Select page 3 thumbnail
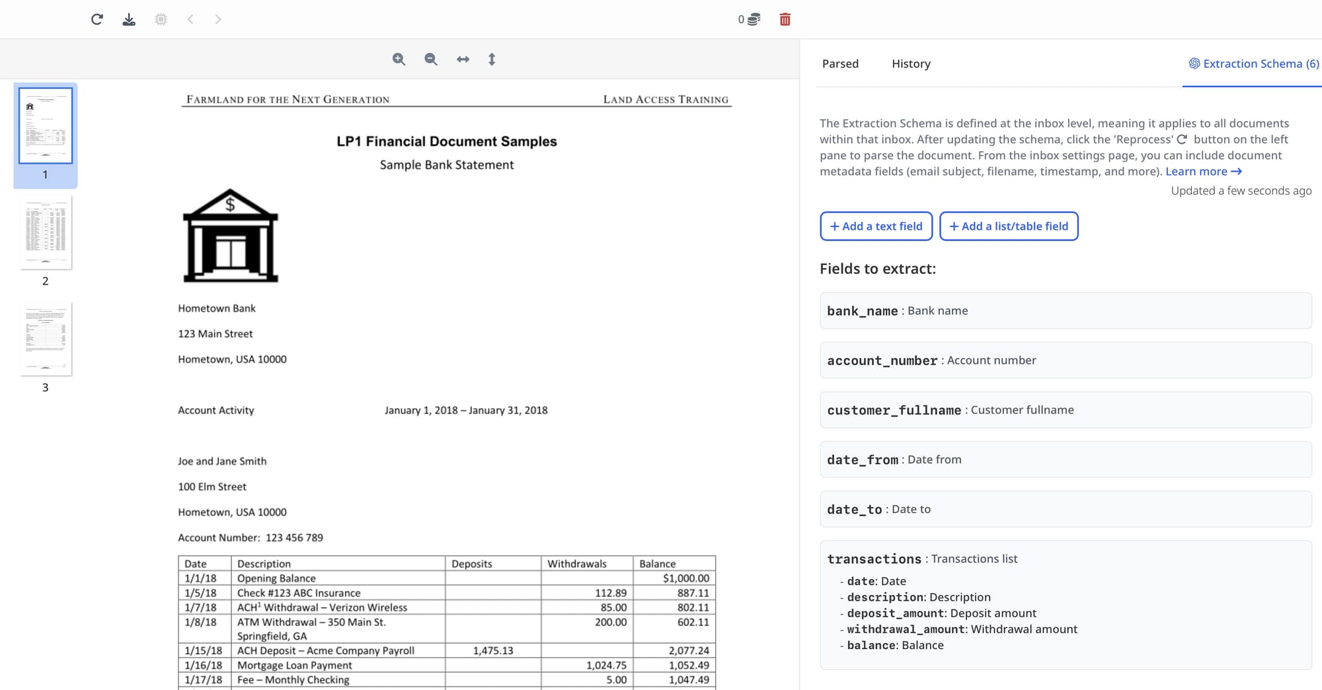The width and height of the screenshot is (1322, 690). pyautogui.click(x=46, y=339)
